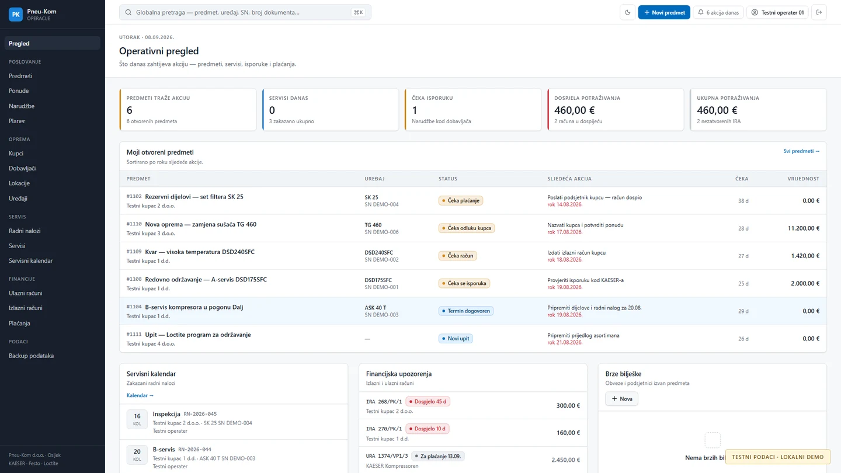The image size is (841, 473).
Task: Select Kupci in the sidebar
Action: point(53,154)
